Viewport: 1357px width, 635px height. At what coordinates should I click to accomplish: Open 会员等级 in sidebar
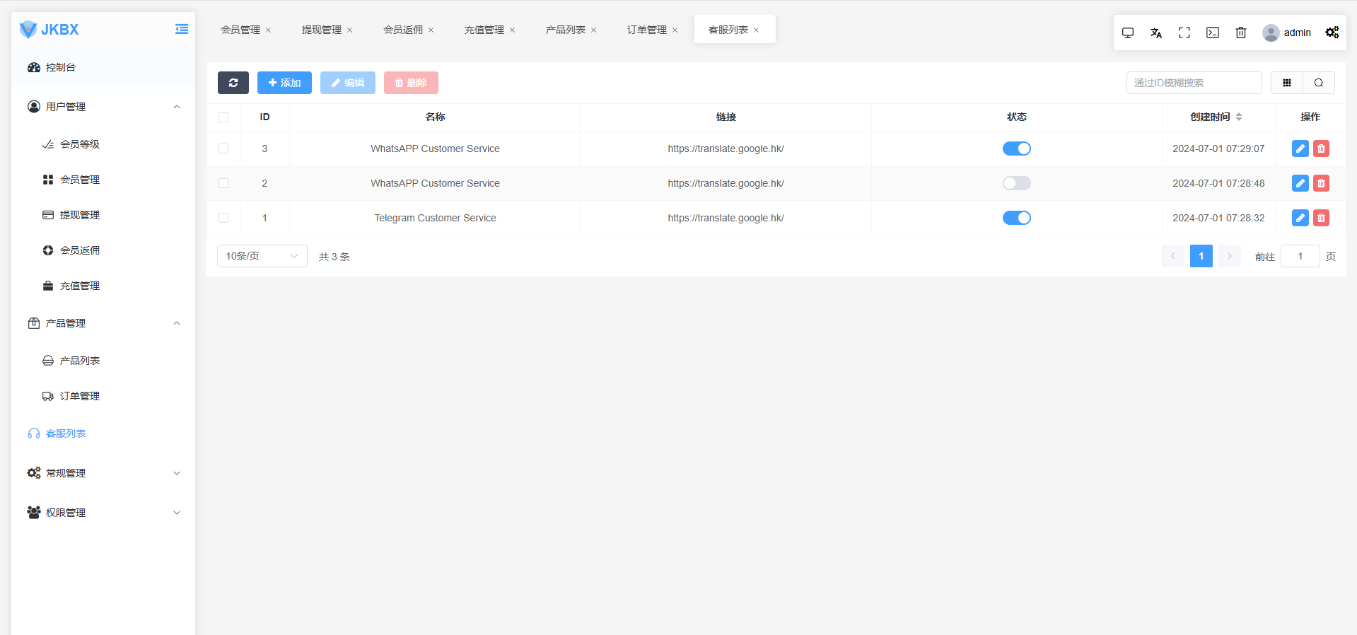coord(103,144)
